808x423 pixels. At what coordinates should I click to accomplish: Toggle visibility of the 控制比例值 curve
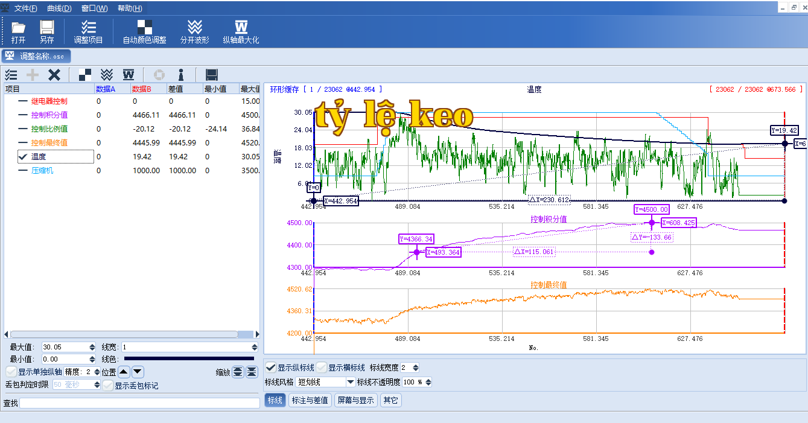pos(23,129)
